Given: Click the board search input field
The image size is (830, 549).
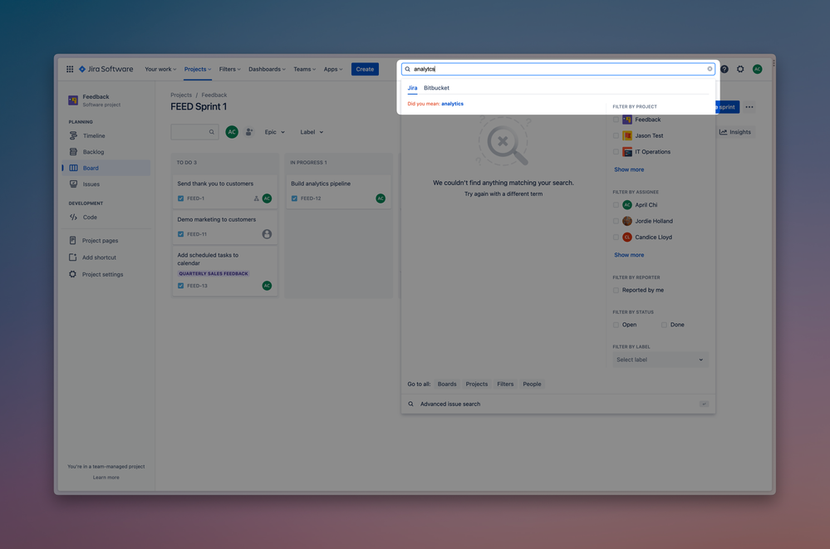Looking at the screenshot, I should click(x=194, y=132).
